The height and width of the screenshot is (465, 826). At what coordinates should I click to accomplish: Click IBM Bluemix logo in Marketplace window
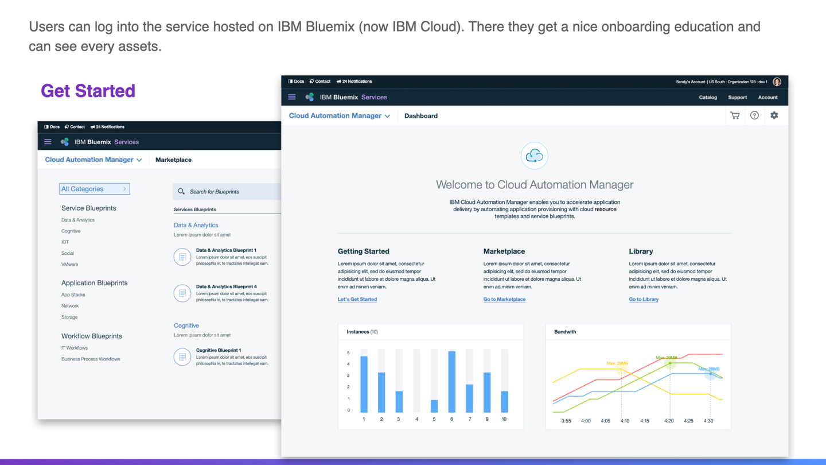pyautogui.click(x=65, y=142)
